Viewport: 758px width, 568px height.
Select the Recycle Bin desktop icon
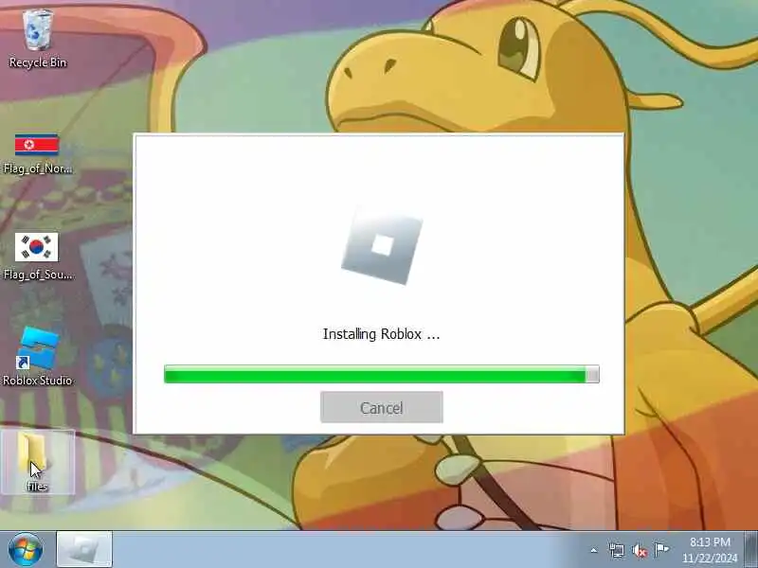coord(37,39)
